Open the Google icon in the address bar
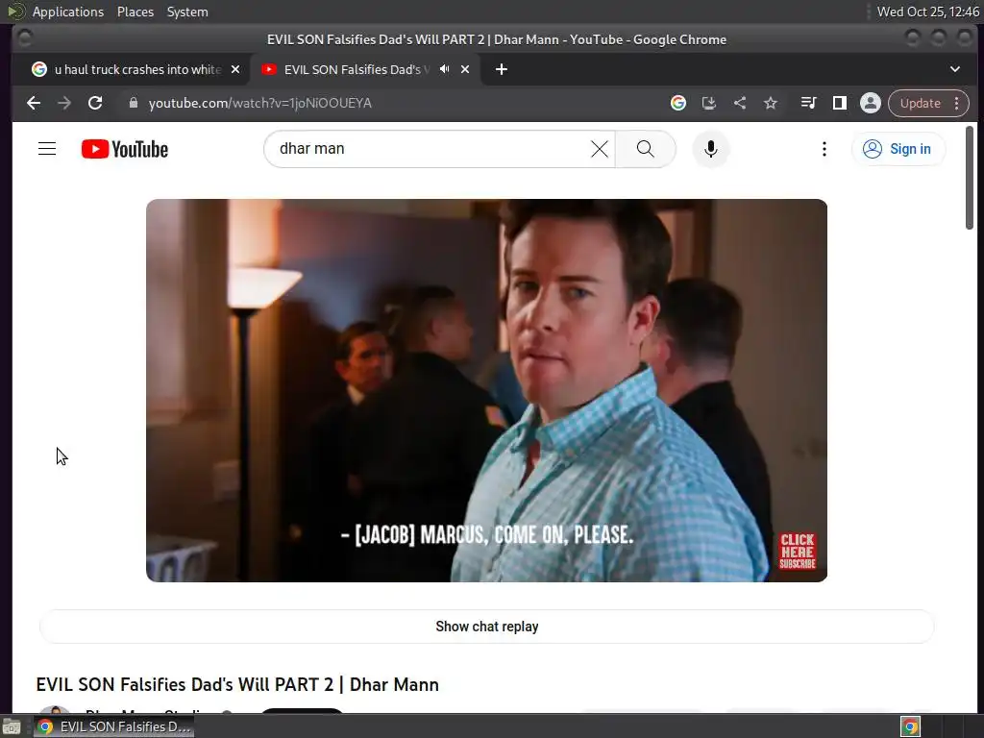The height and width of the screenshot is (738, 984). coord(677,103)
